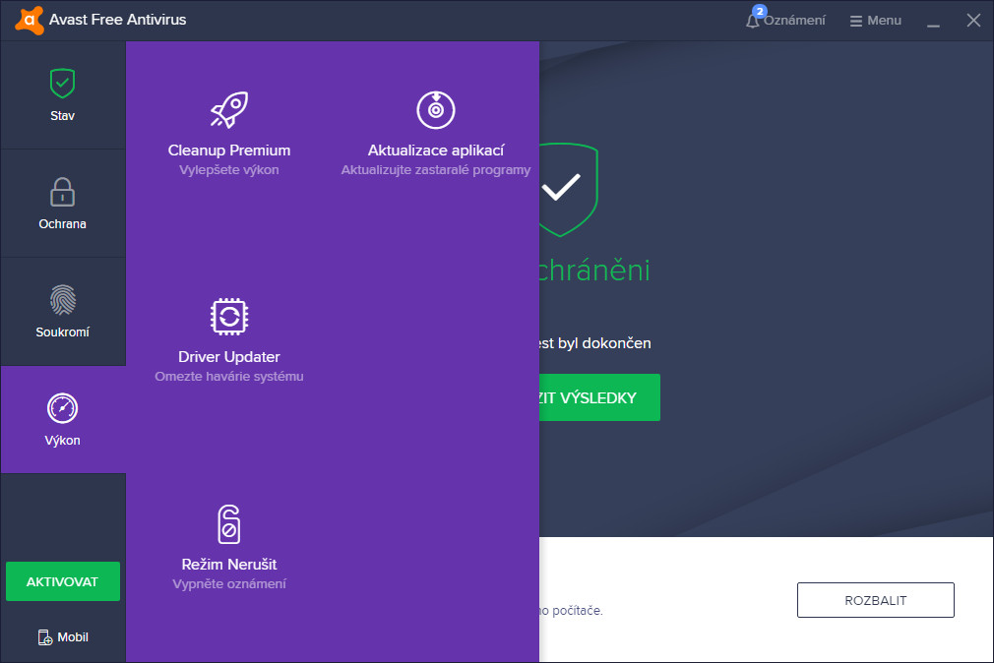Click the 'Vylepšete výkon' subtitle
Image resolution: width=994 pixels, height=663 pixels.
pyautogui.click(x=229, y=170)
